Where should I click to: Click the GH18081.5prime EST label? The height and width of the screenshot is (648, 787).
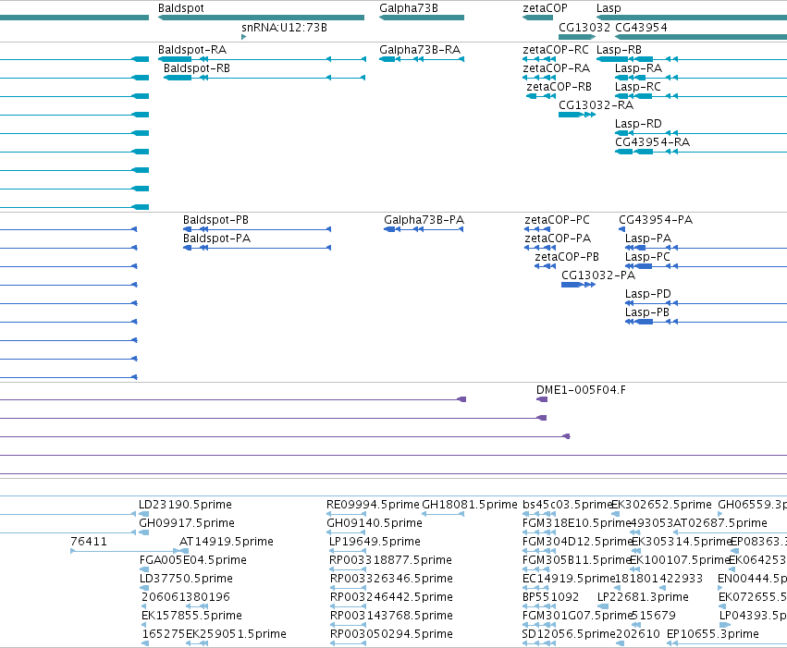469,505
